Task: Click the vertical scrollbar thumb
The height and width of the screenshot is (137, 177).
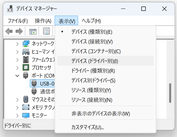Action: pyautogui.click(x=170, y=93)
